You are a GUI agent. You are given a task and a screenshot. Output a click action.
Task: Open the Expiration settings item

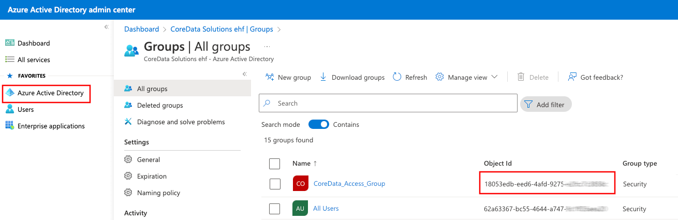tap(152, 176)
